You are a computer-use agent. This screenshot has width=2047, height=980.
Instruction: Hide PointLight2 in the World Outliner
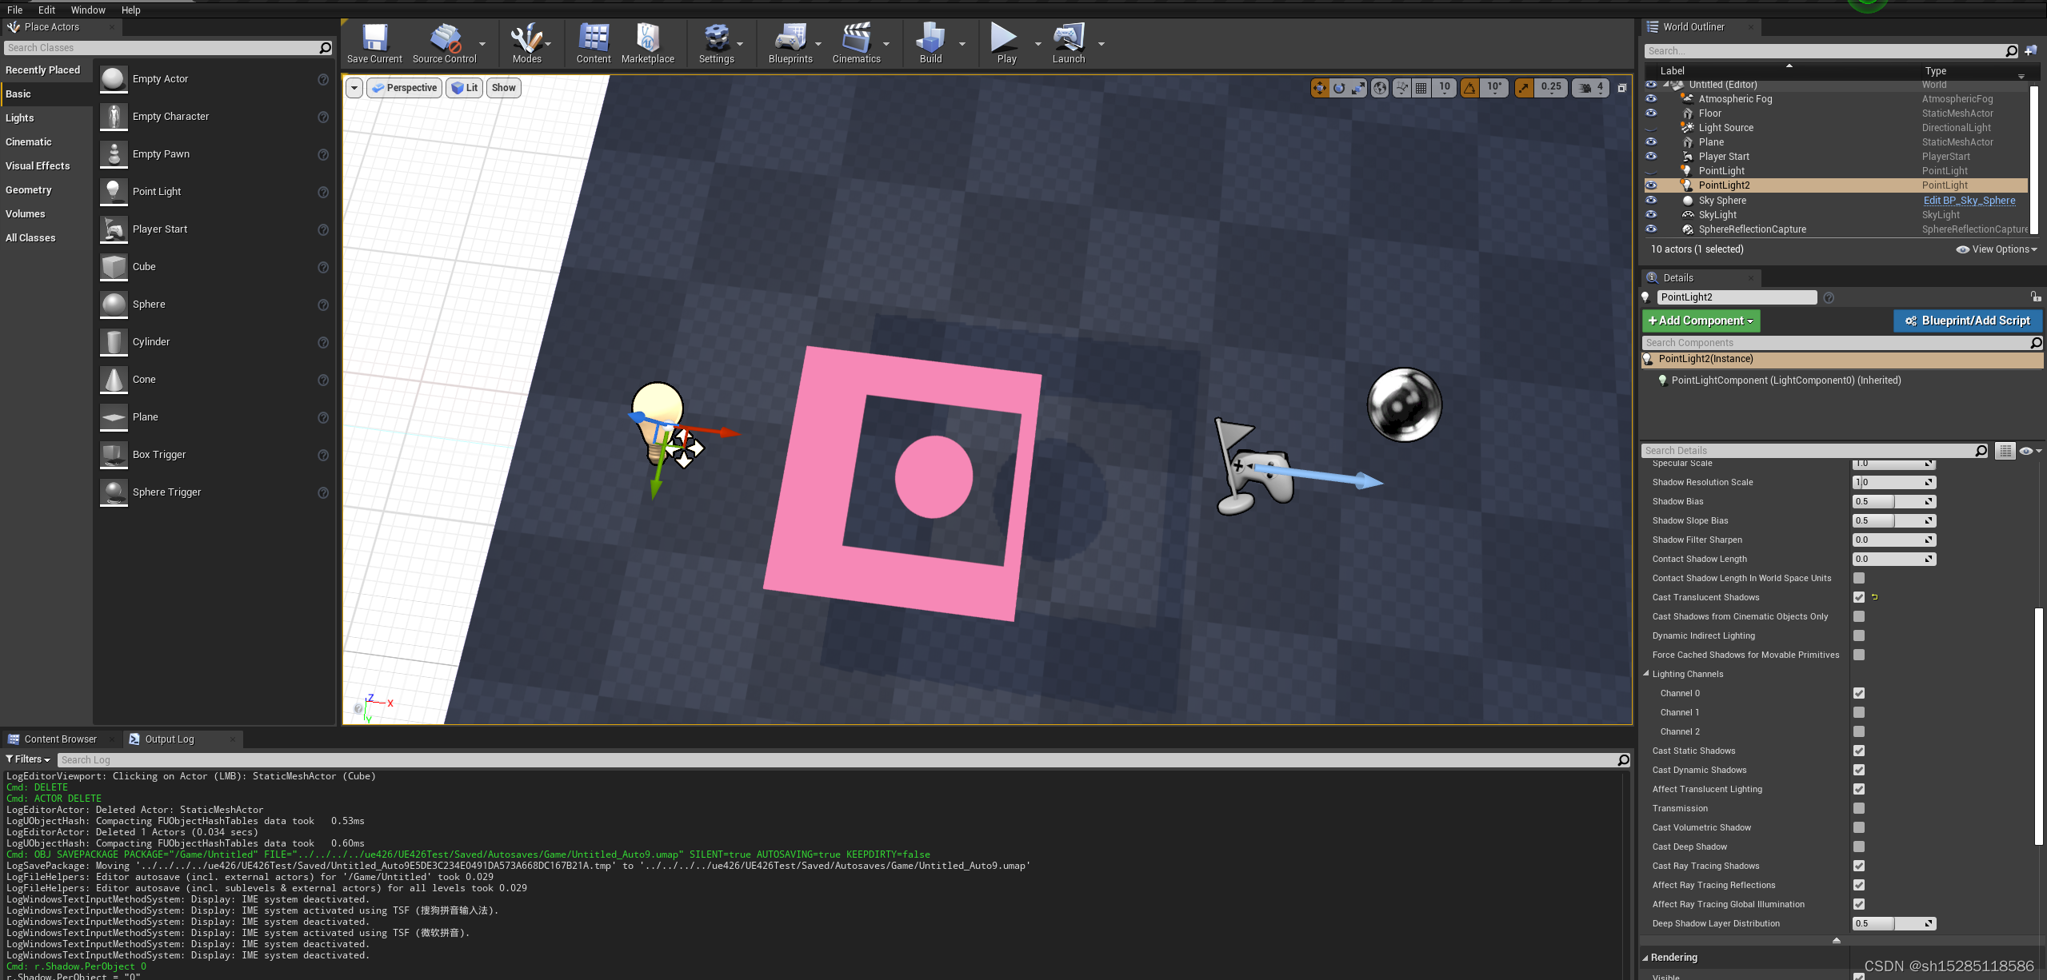click(1650, 185)
